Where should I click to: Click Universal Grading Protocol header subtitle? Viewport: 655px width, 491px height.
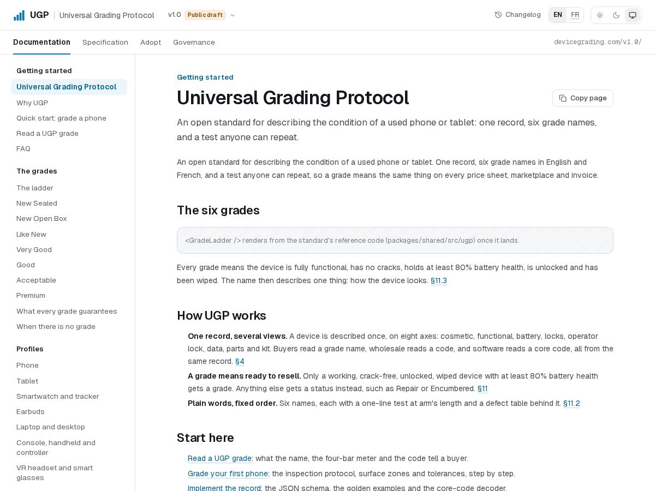[107, 15]
